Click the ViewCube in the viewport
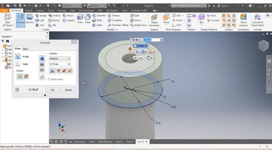 point(263,45)
